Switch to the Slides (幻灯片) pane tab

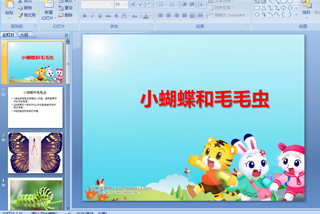9,35
